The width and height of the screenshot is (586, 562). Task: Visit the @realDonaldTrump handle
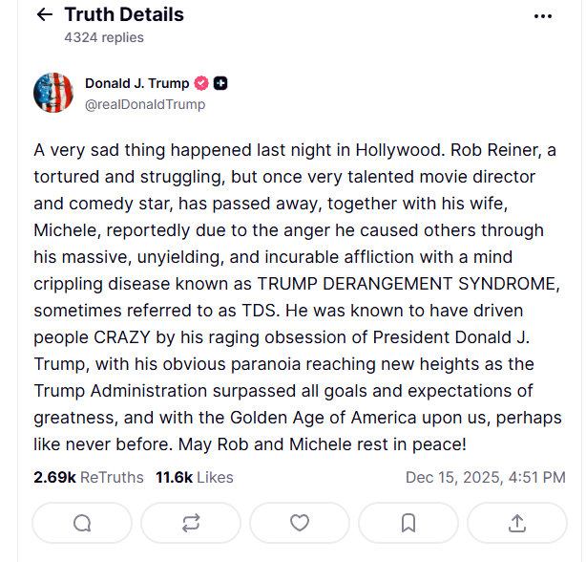click(144, 104)
